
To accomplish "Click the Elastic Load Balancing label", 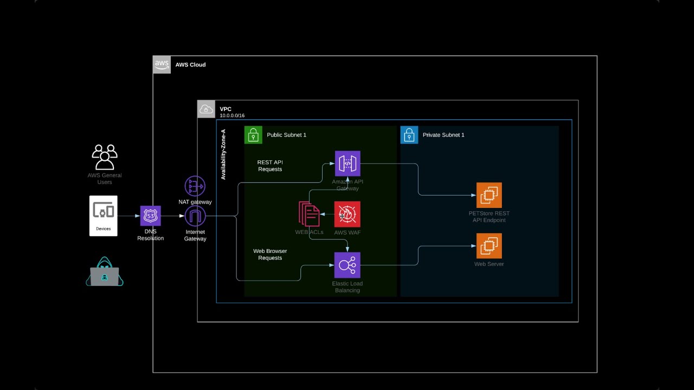I will click(x=348, y=287).
